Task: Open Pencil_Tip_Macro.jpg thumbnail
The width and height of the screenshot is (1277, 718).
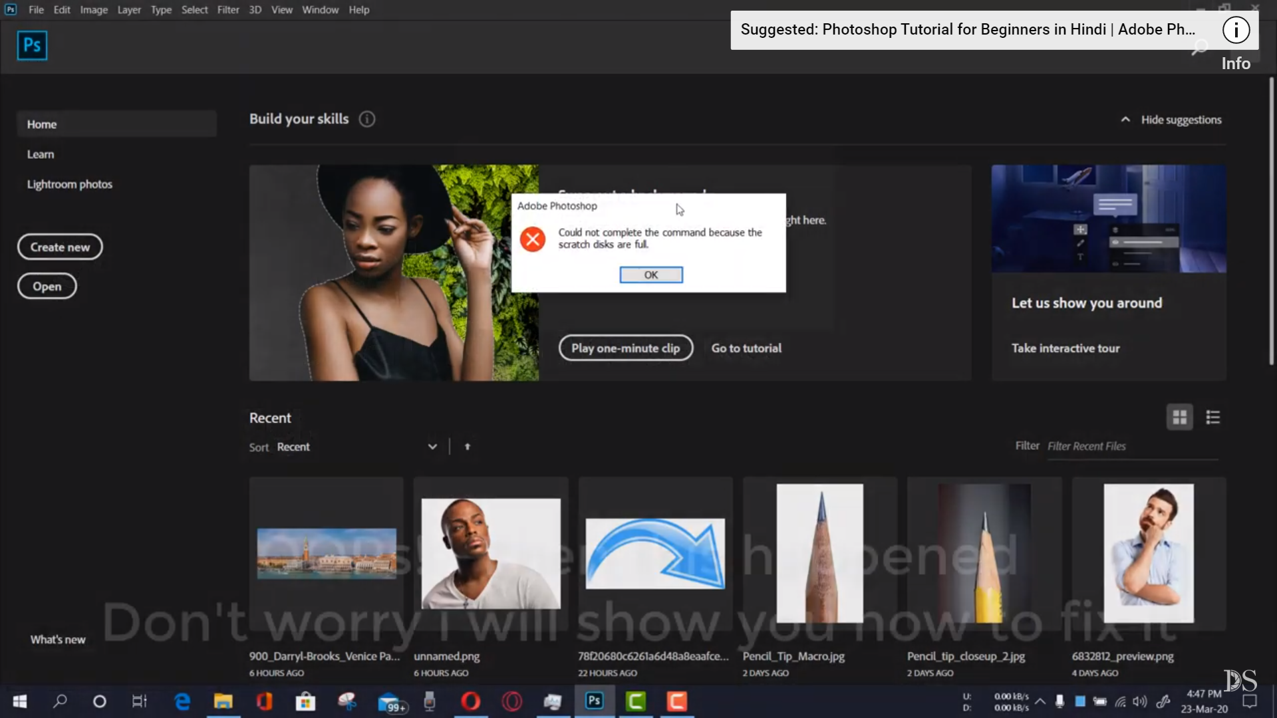Action: tap(819, 553)
